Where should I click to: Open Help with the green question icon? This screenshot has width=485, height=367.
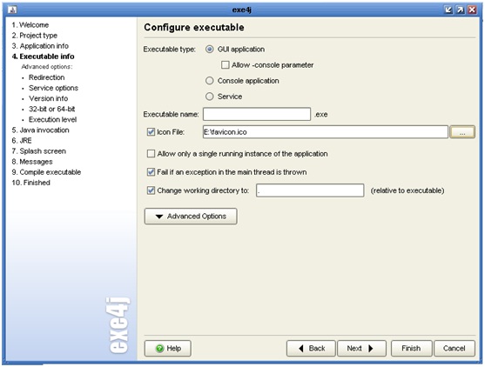pos(168,349)
